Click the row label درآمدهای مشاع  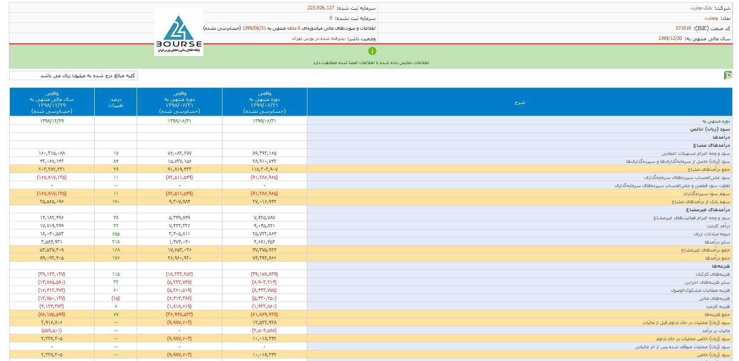click(x=711, y=145)
